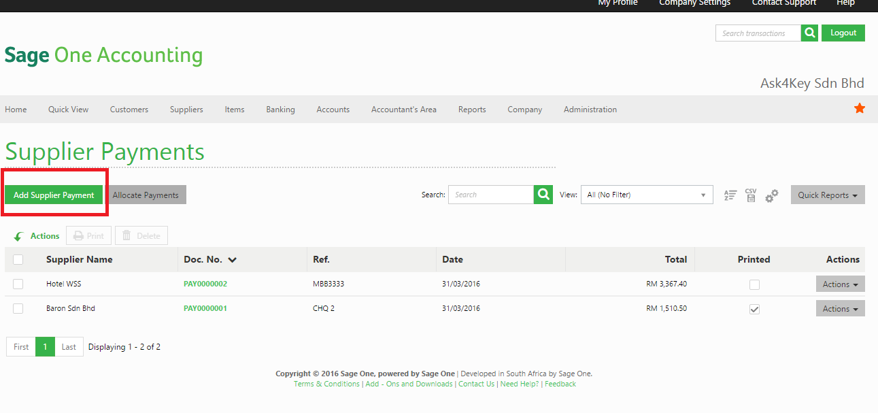Go to the Last page
The height and width of the screenshot is (413, 878).
click(69, 346)
